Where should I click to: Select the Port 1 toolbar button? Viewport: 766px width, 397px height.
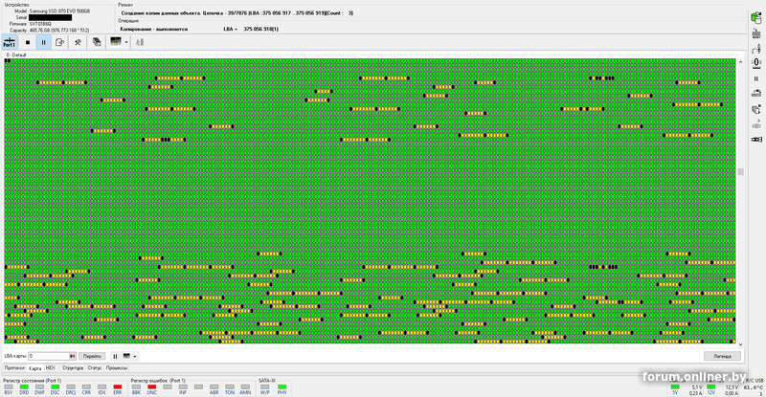click(x=10, y=42)
